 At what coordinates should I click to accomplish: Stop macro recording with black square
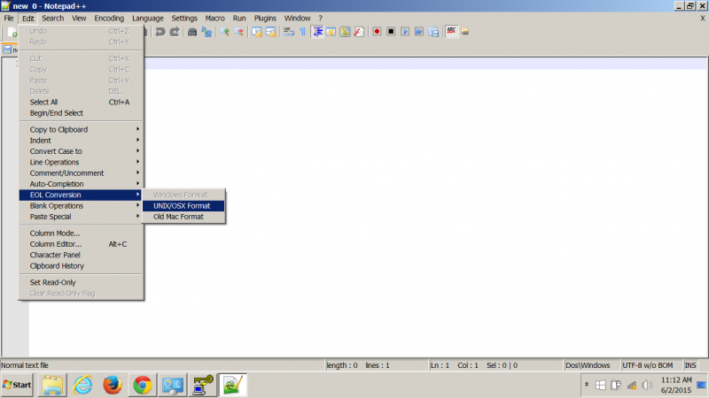point(391,32)
